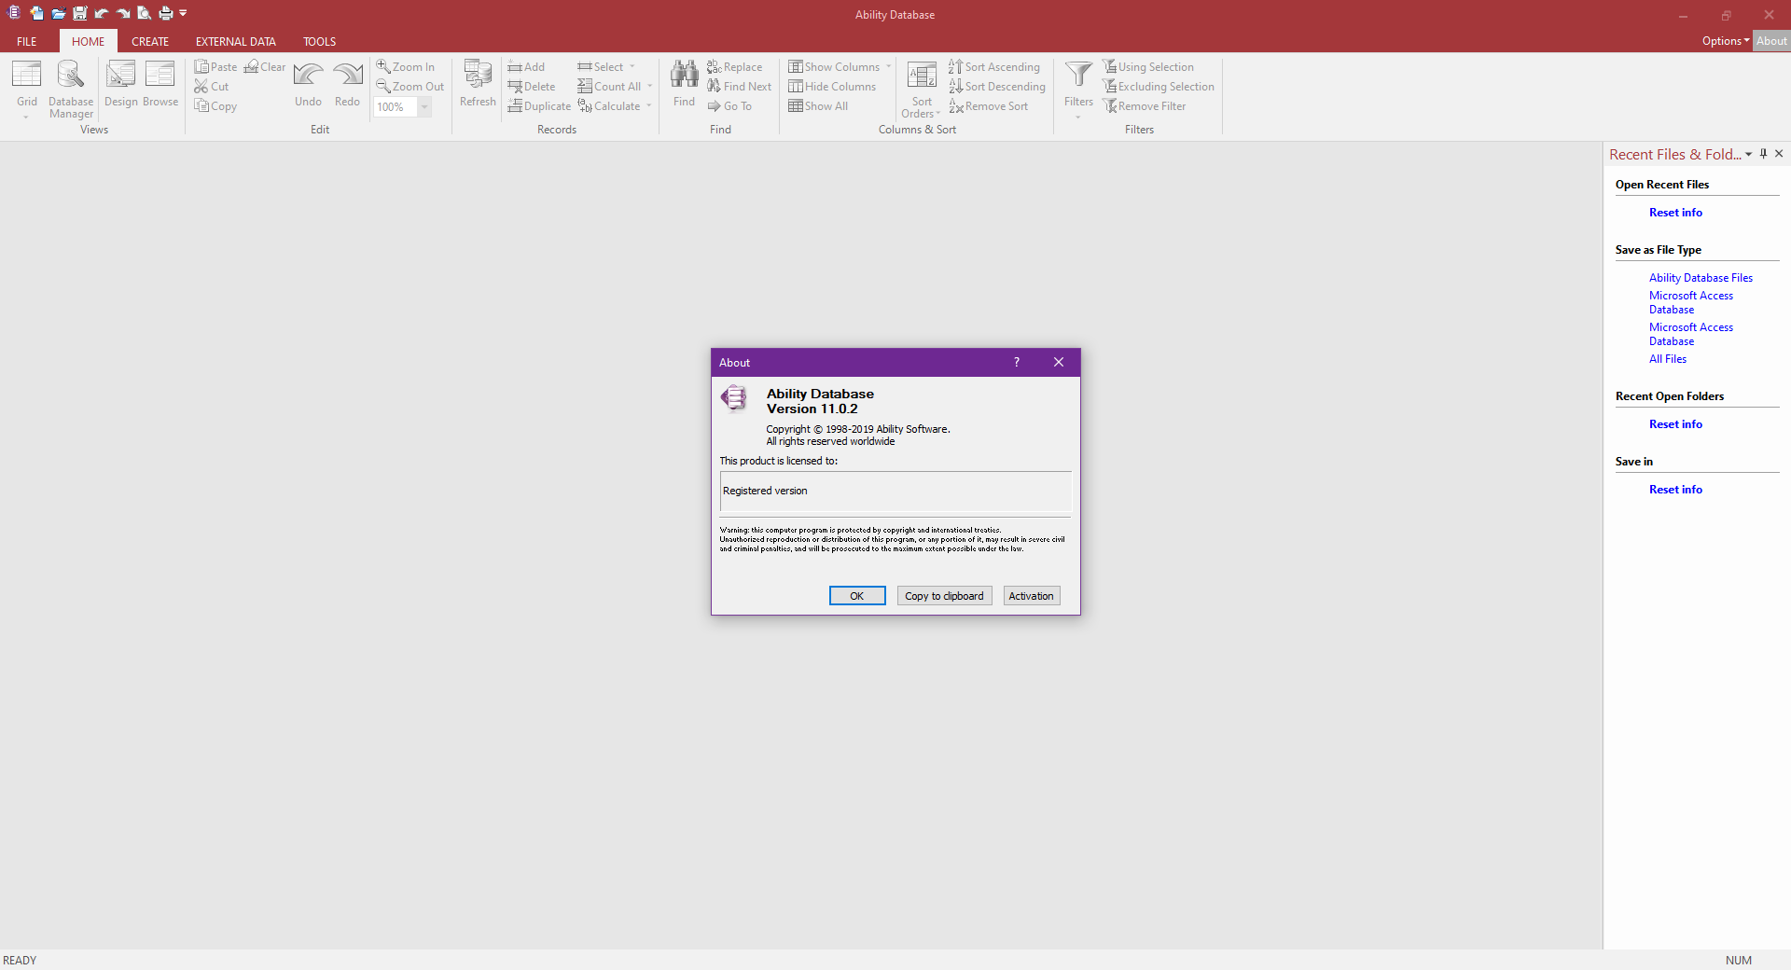1791x970 pixels.
Task: Click the About button in title area
Action: 1771,41
